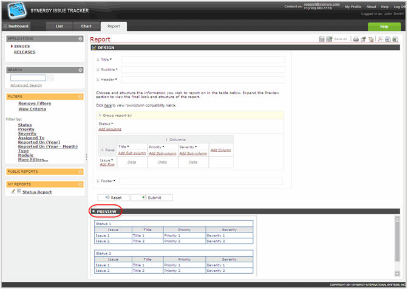This screenshot has height=289, width=408.
Task: Click the Synergy Issue Tracker logo
Action: point(17,10)
